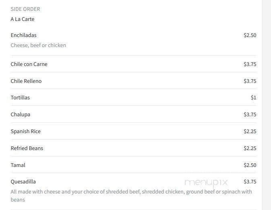Click the Tortillas $1 price

(254, 98)
